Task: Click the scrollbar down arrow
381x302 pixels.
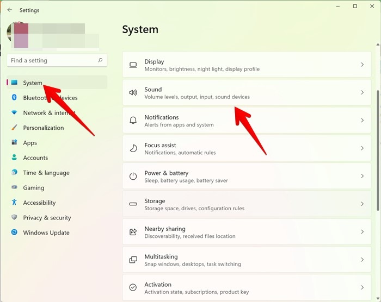Action: [x=378, y=299]
